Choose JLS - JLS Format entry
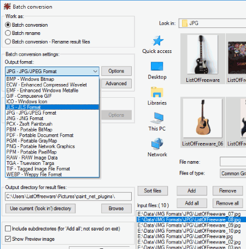This screenshot has height=249, width=246. pyautogui.click(x=52, y=107)
